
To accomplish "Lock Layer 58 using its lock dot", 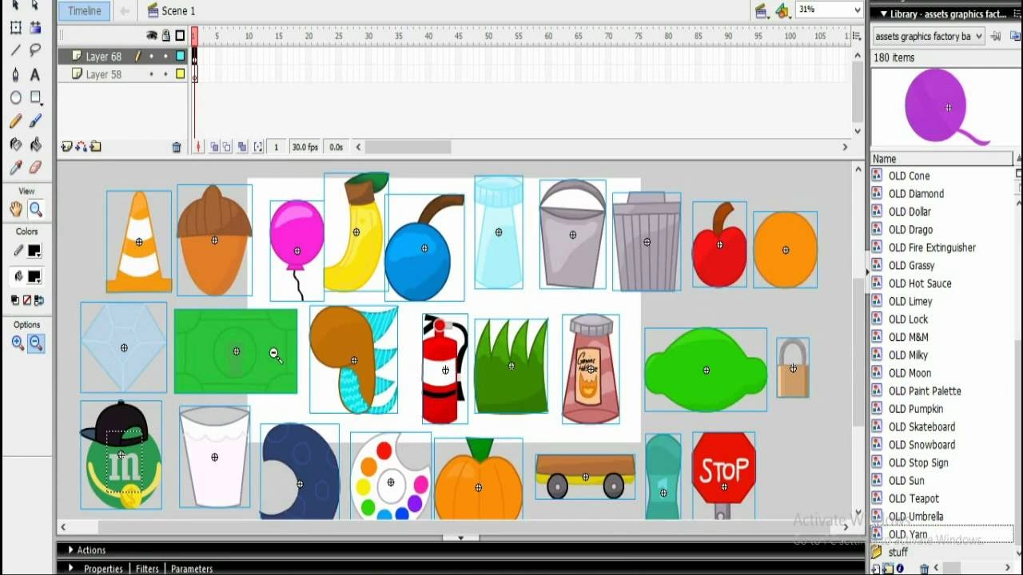I will click(x=165, y=74).
